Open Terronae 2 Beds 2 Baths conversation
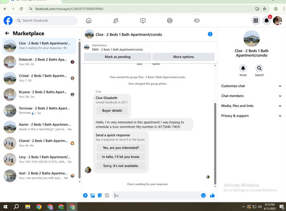This screenshot has width=286, height=211. pos(39,111)
